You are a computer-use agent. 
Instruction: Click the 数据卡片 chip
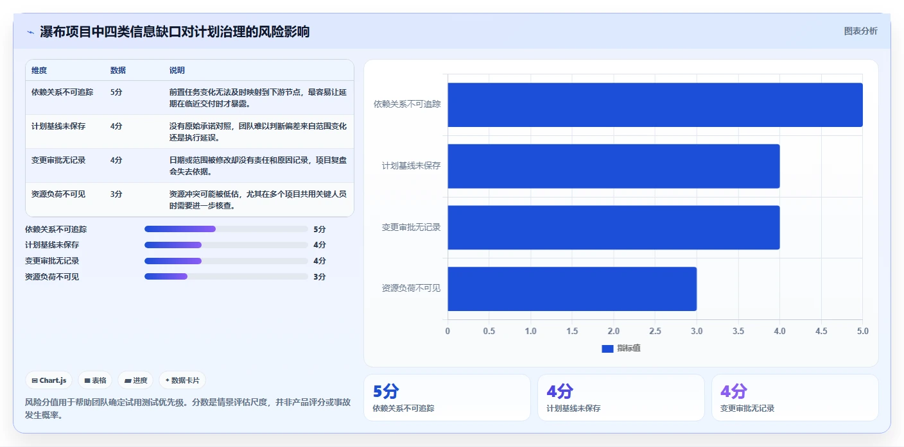pyautogui.click(x=182, y=380)
